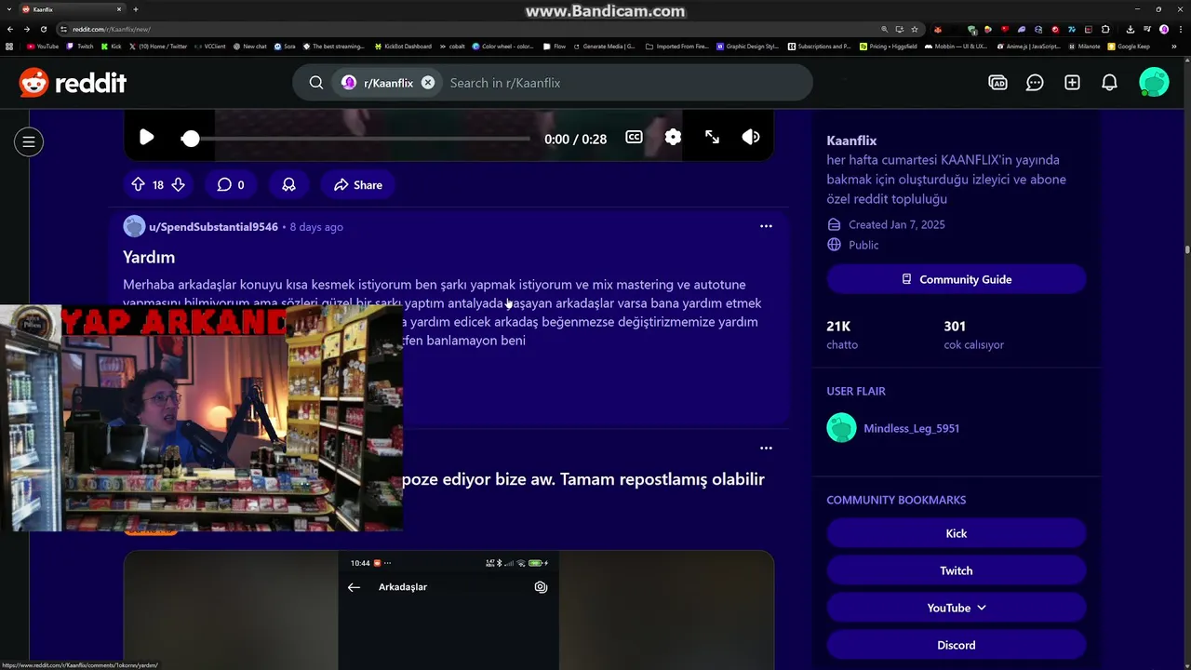
Task: Open the KickBot Dashboard bookmark
Action: pos(404,47)
